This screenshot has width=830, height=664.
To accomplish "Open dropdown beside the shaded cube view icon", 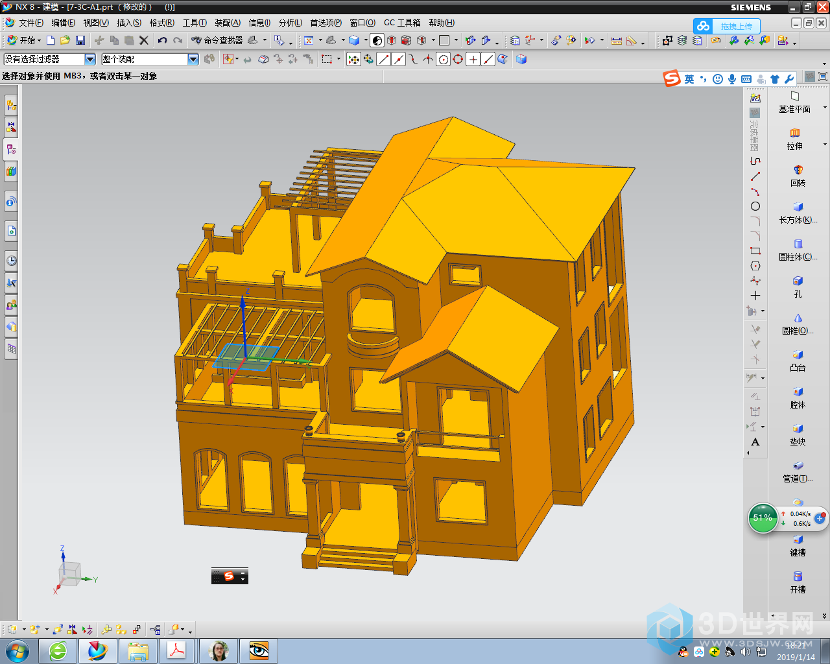I will click(x=365, y=40).
